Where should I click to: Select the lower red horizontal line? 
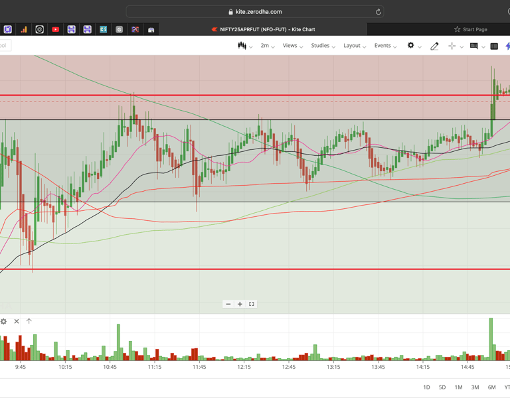point(255,269)
